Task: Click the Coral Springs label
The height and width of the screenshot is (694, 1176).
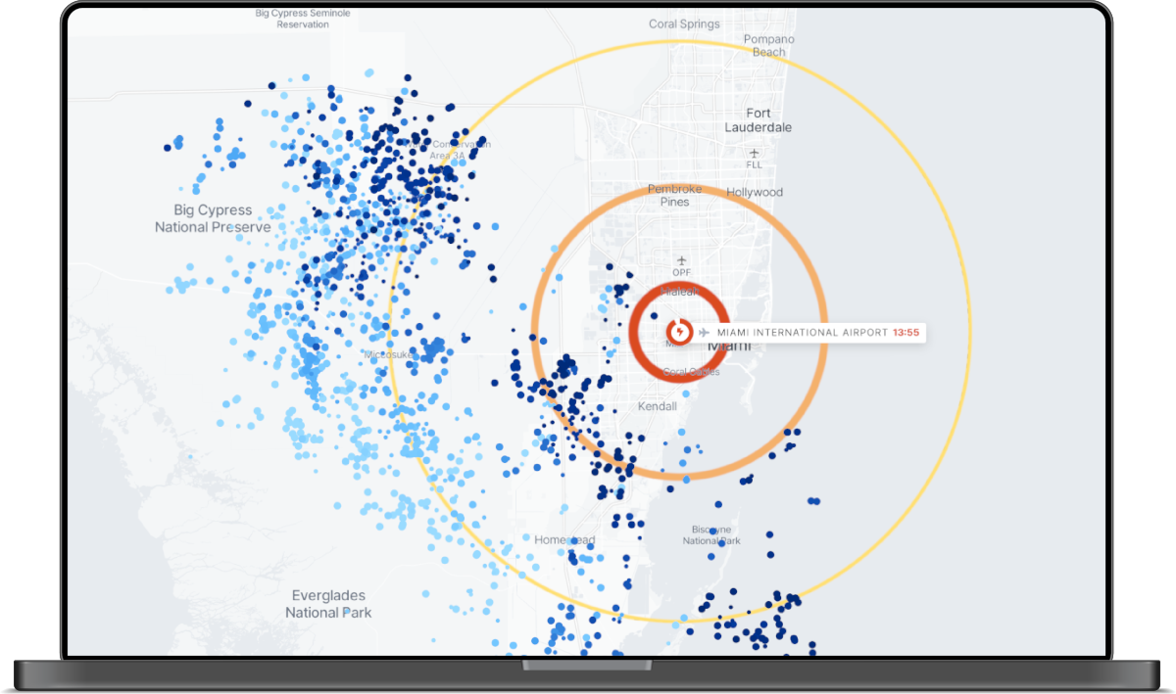Action: pos(684,23)
